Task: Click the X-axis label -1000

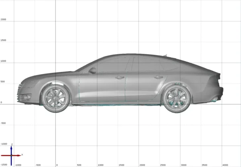Action: coord(18,165)
